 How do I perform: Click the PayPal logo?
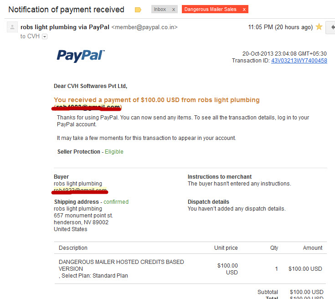[x=81, y=56]
